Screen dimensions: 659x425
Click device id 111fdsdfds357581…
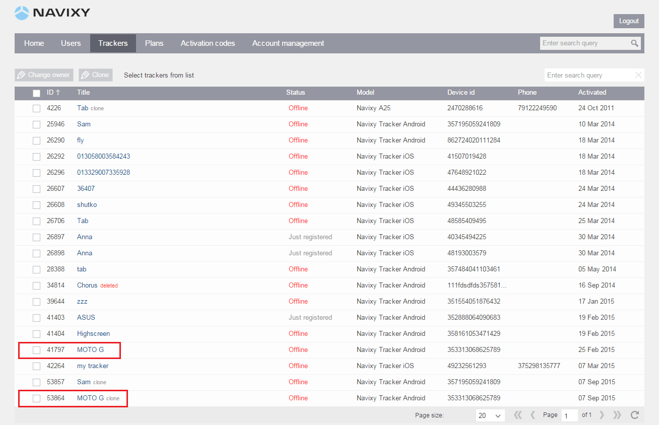[477, 285]
